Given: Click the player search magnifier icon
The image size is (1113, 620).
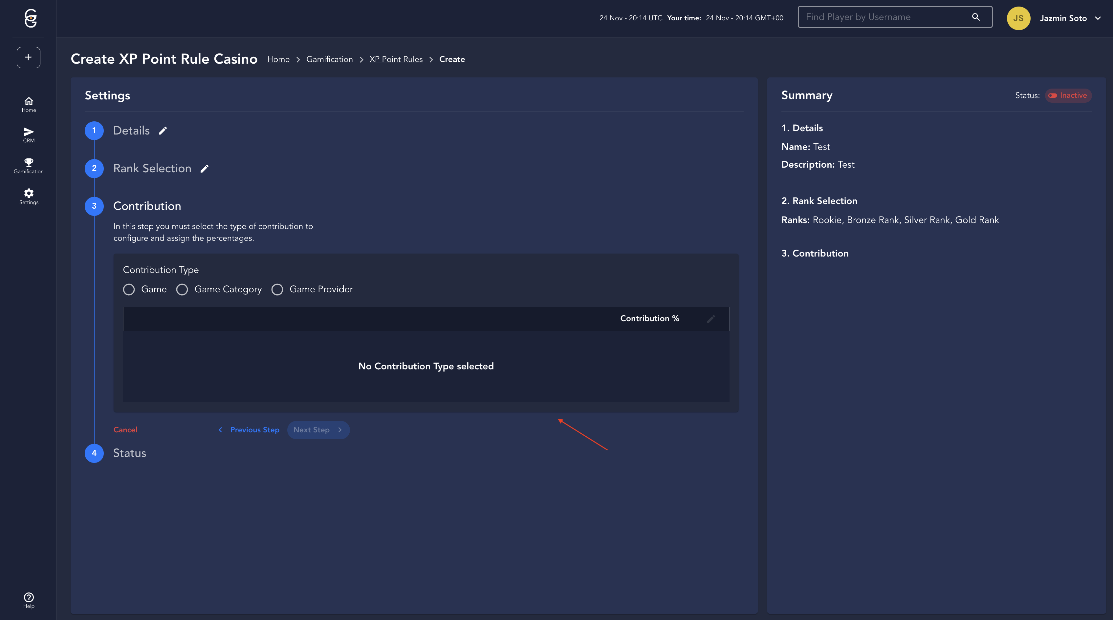Looking at the screenshot, I should coord(976,17).
